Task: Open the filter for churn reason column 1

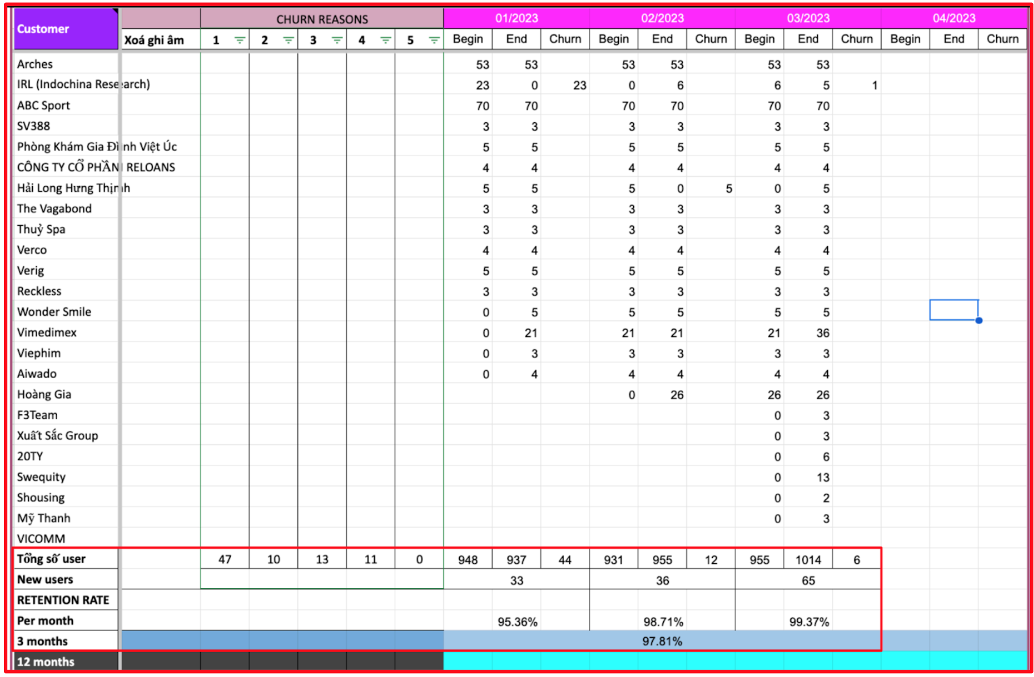Action: tap(240, 40)
